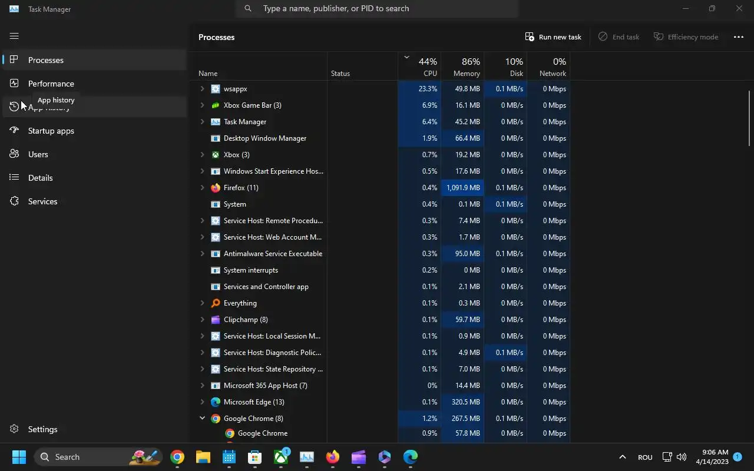Switch to the Startup apps page

point(94,131)
